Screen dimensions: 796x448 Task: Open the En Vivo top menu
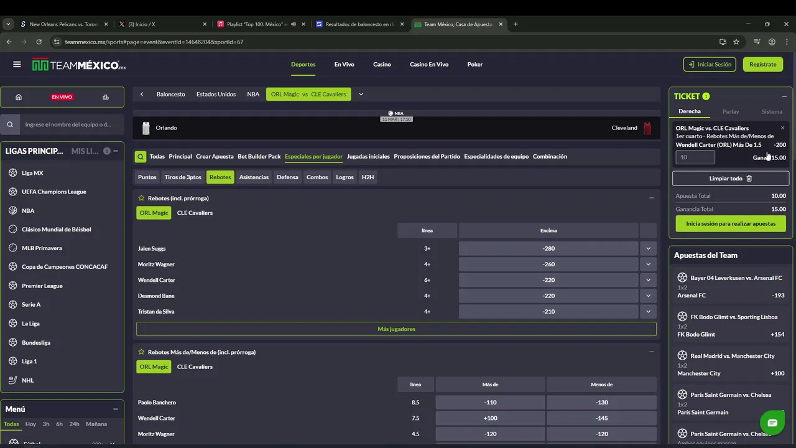pyautogui.click(x=344, y=64)
